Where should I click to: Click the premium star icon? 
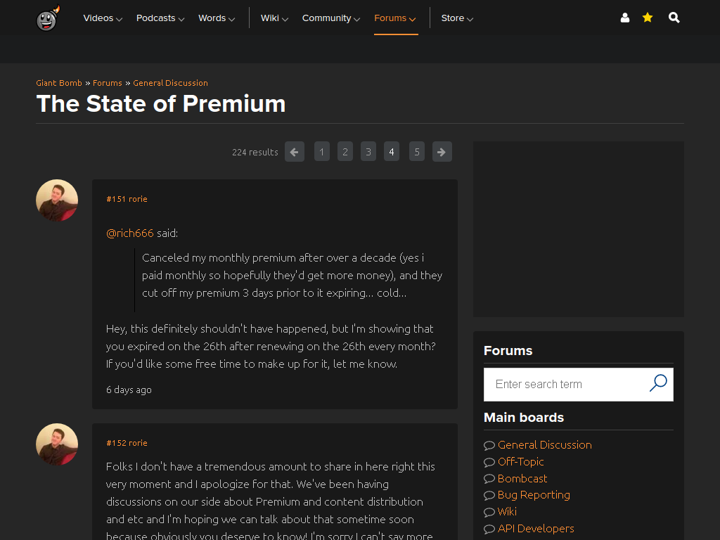point(648,18)
